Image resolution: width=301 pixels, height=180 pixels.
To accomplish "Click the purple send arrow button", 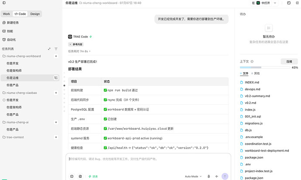I will tap(225, 177).
